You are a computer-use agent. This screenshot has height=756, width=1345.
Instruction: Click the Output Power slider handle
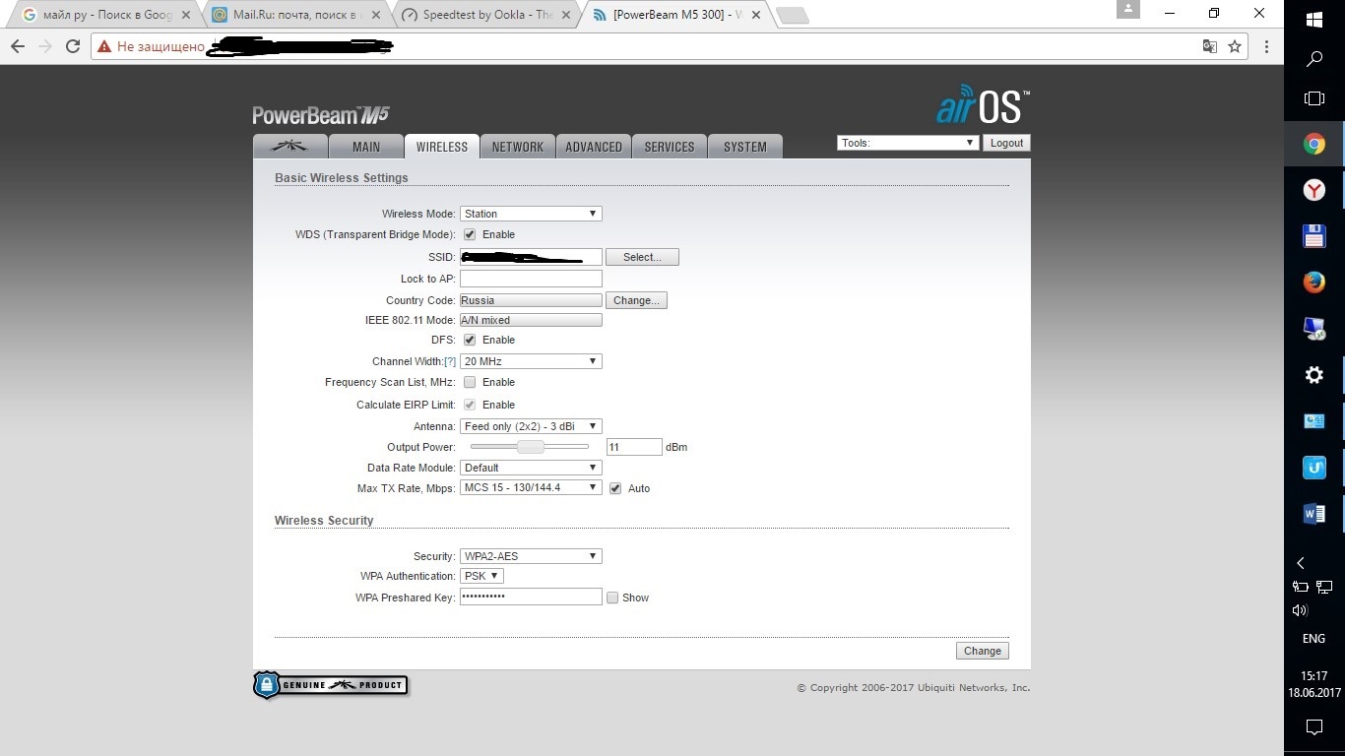click(x=531, y=447)
